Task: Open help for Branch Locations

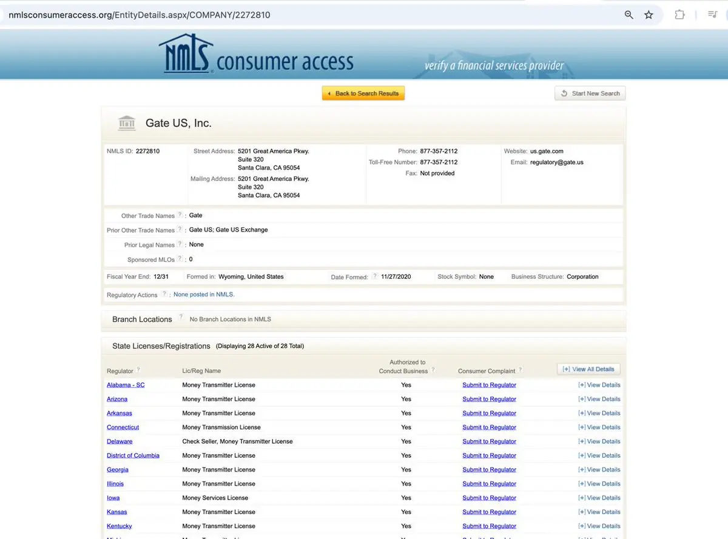Action: point(181,317)
